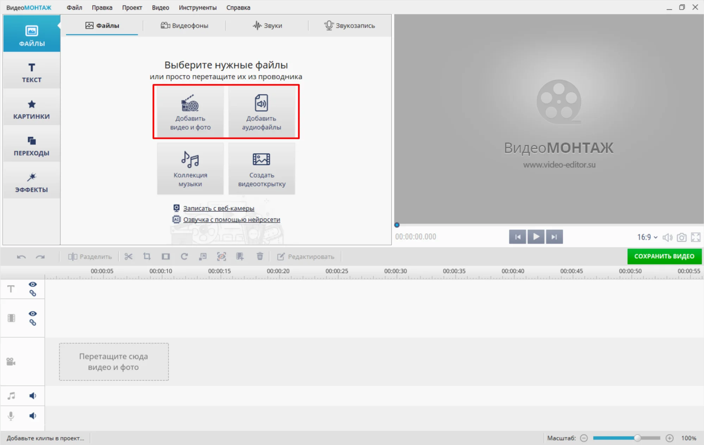This screenshot has height=445, width=704.
Task: Switch to the Файлы tab
Action: pos(102,25)
